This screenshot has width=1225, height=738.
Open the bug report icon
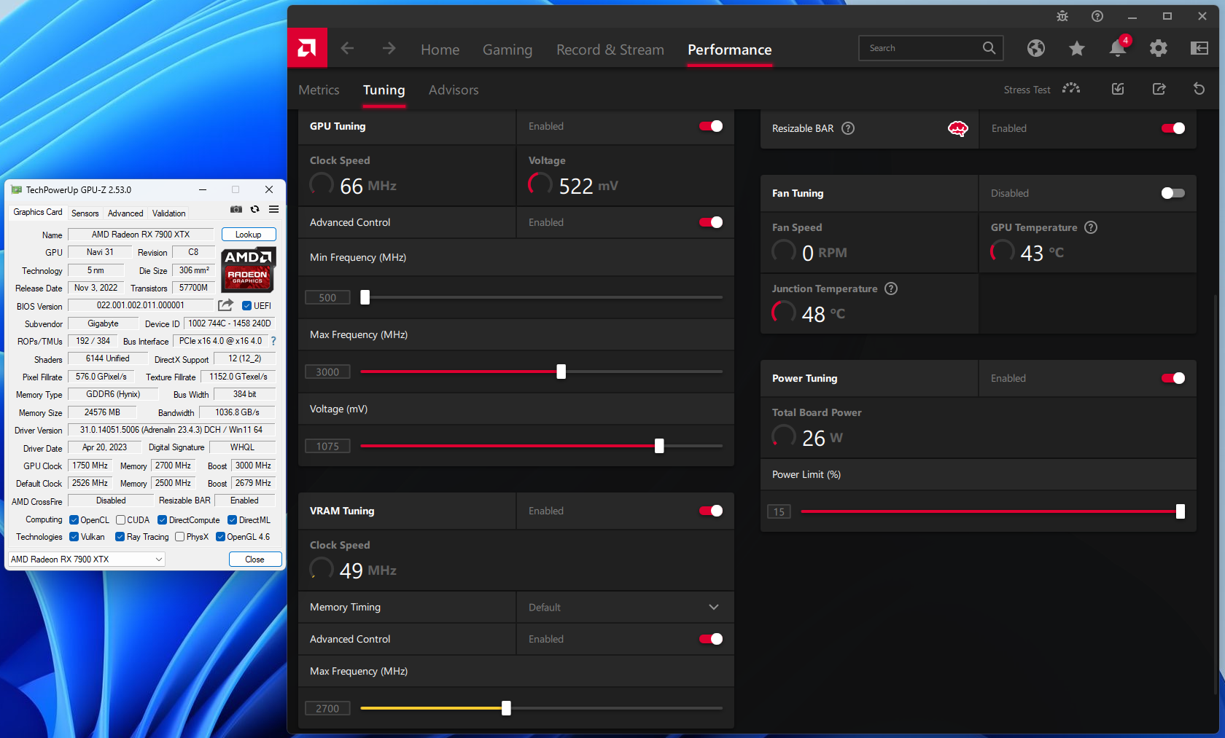click(x=1062, y=16)
